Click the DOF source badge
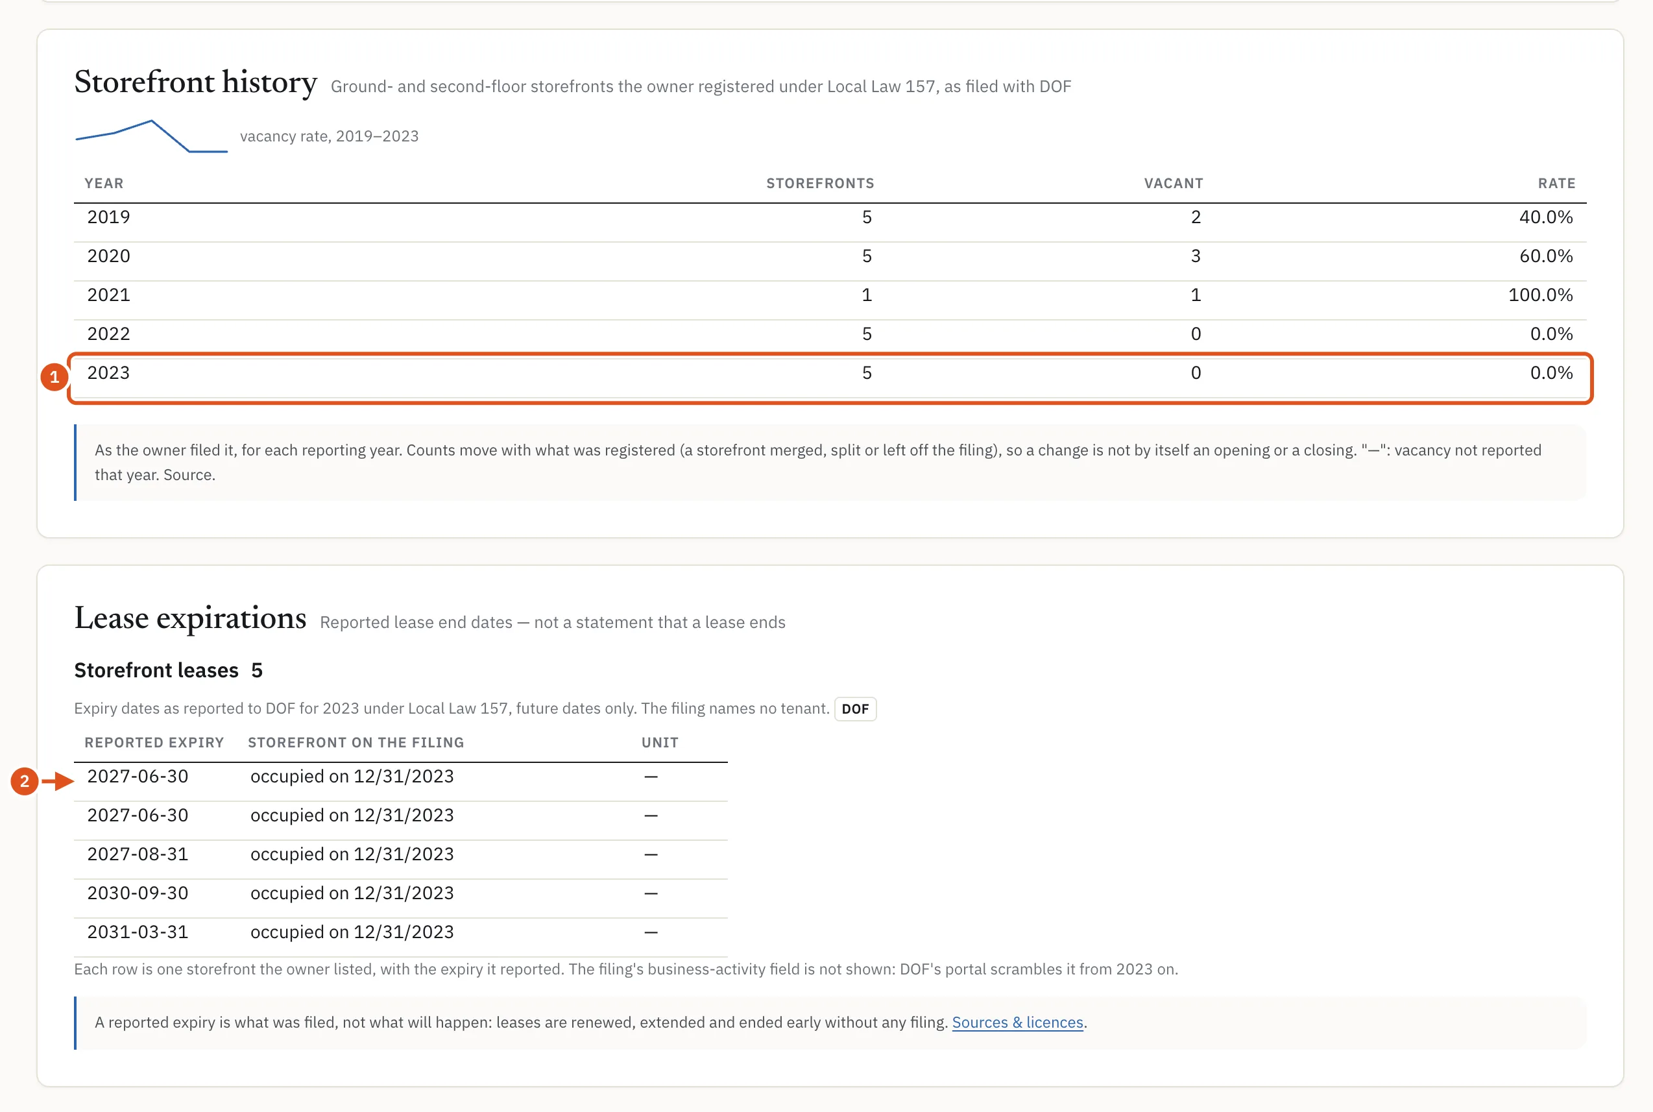The width and height of the screenshot is (1653, 1112). tap(855, 708)
